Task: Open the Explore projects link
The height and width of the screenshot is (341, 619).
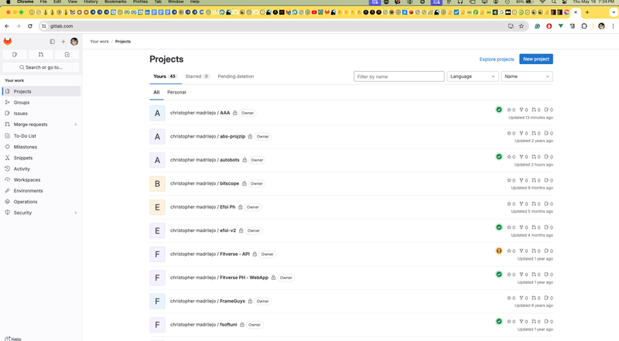Action: 497,59
